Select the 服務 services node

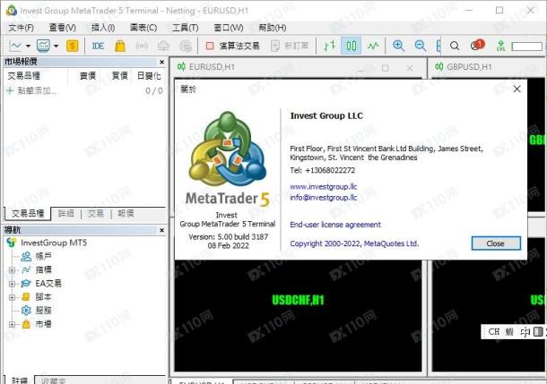coord(36,311)
